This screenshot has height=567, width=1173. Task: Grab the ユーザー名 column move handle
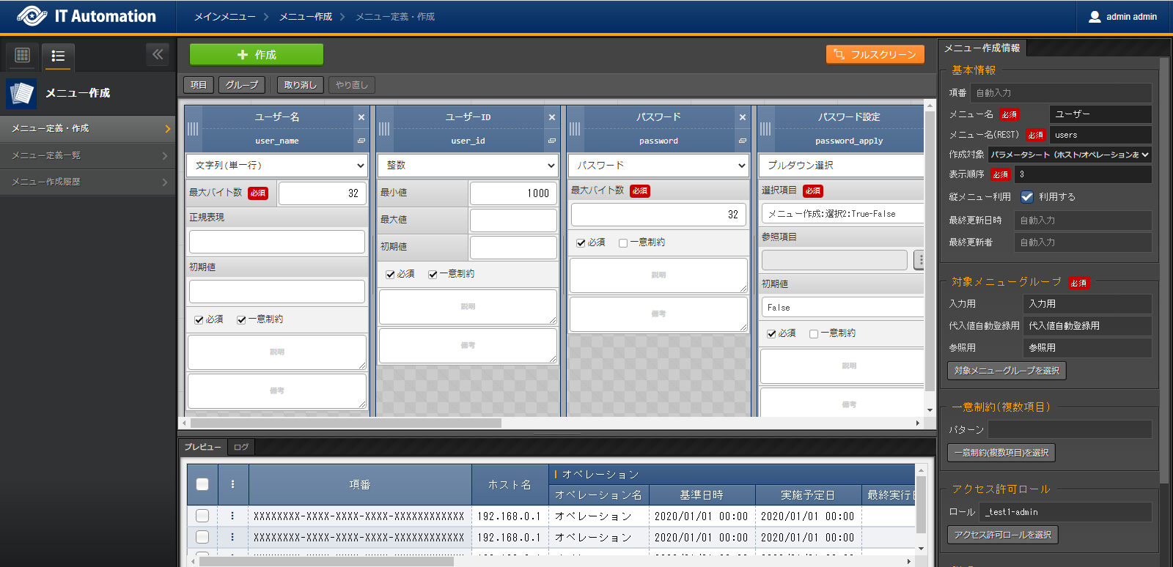193,129
